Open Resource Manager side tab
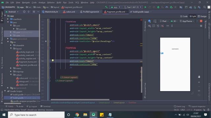 (2, 35)
